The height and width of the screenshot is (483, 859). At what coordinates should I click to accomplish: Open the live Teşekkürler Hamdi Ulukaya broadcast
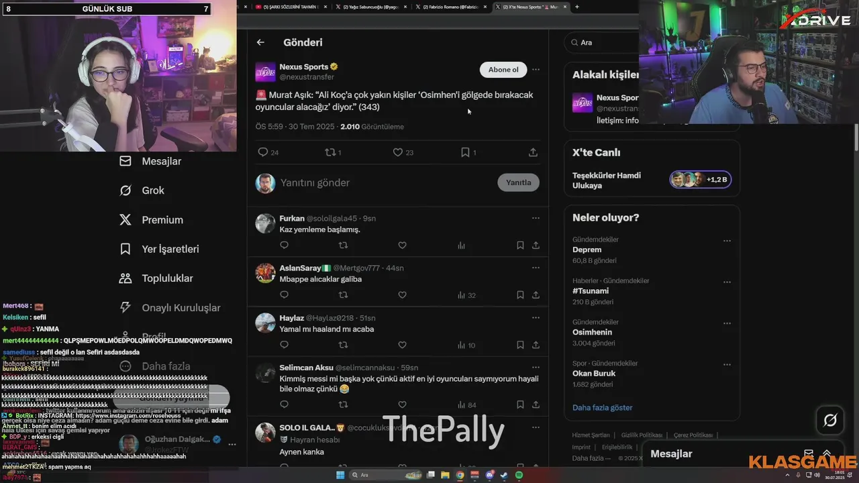652,180
